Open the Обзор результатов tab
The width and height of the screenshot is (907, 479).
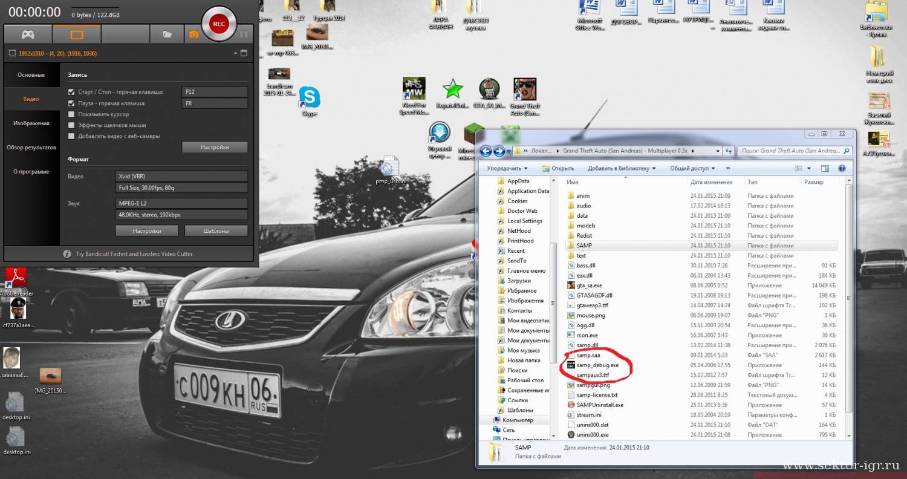[x=31, y=148]
